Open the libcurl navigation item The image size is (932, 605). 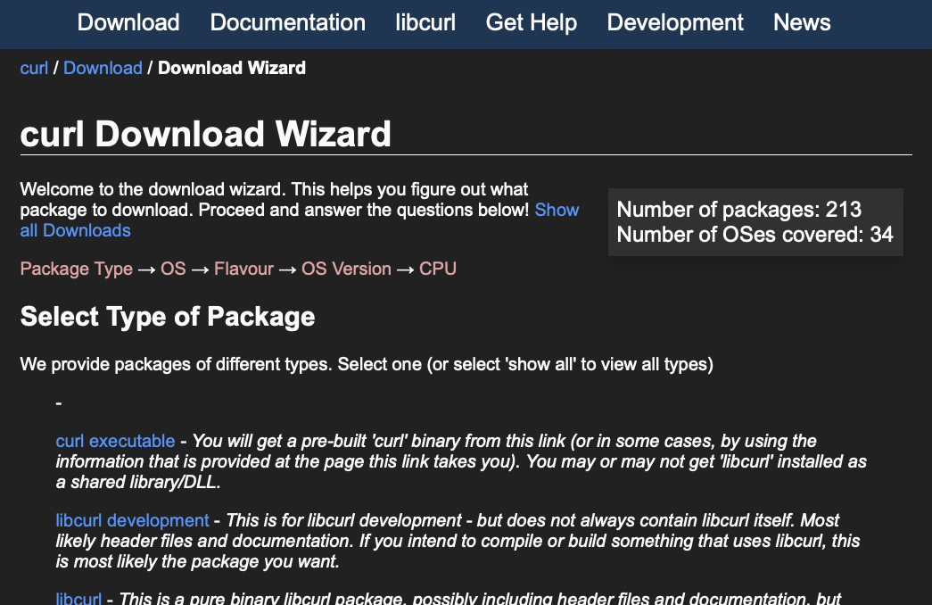425,22
